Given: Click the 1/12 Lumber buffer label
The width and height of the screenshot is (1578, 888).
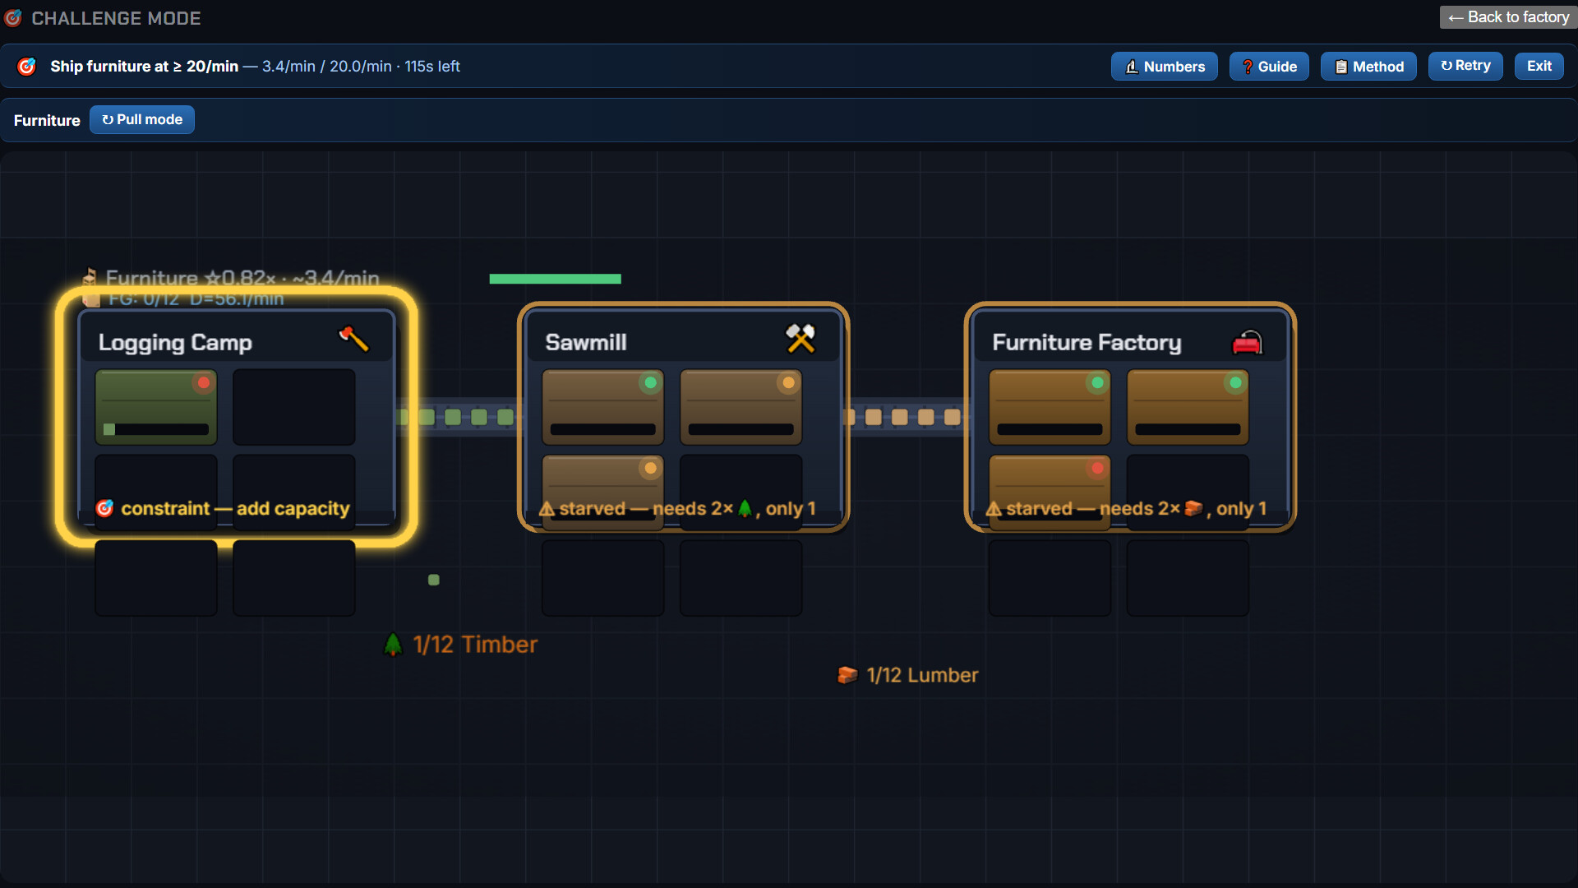Looking at the screenshot, I should (x=922, y=675).
